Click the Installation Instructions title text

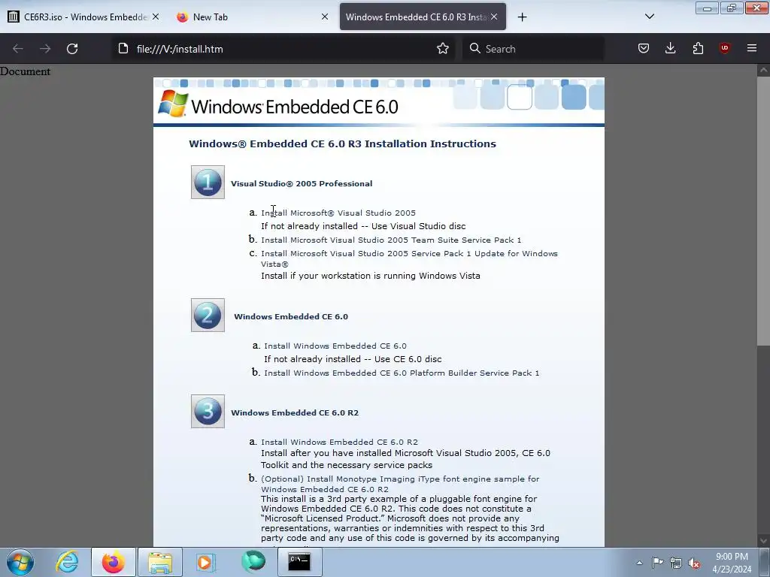pos(342,143)
